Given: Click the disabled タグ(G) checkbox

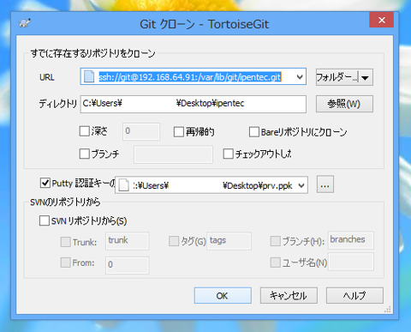Looking at the screenshot, I should click(x=174, y=241).
